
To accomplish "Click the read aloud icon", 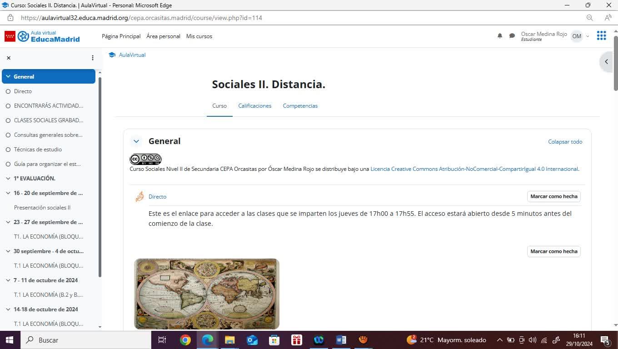I will 608,18.
